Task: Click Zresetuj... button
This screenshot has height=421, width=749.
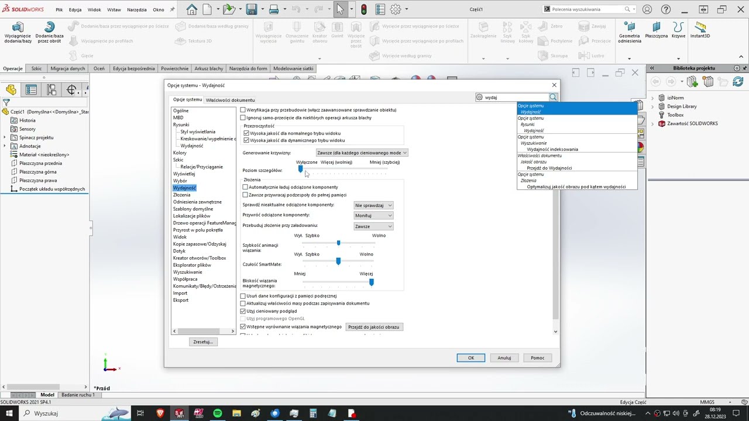Action: 203,341
